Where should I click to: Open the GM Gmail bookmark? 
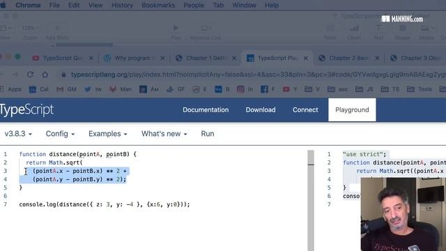[x=67, y=89]
